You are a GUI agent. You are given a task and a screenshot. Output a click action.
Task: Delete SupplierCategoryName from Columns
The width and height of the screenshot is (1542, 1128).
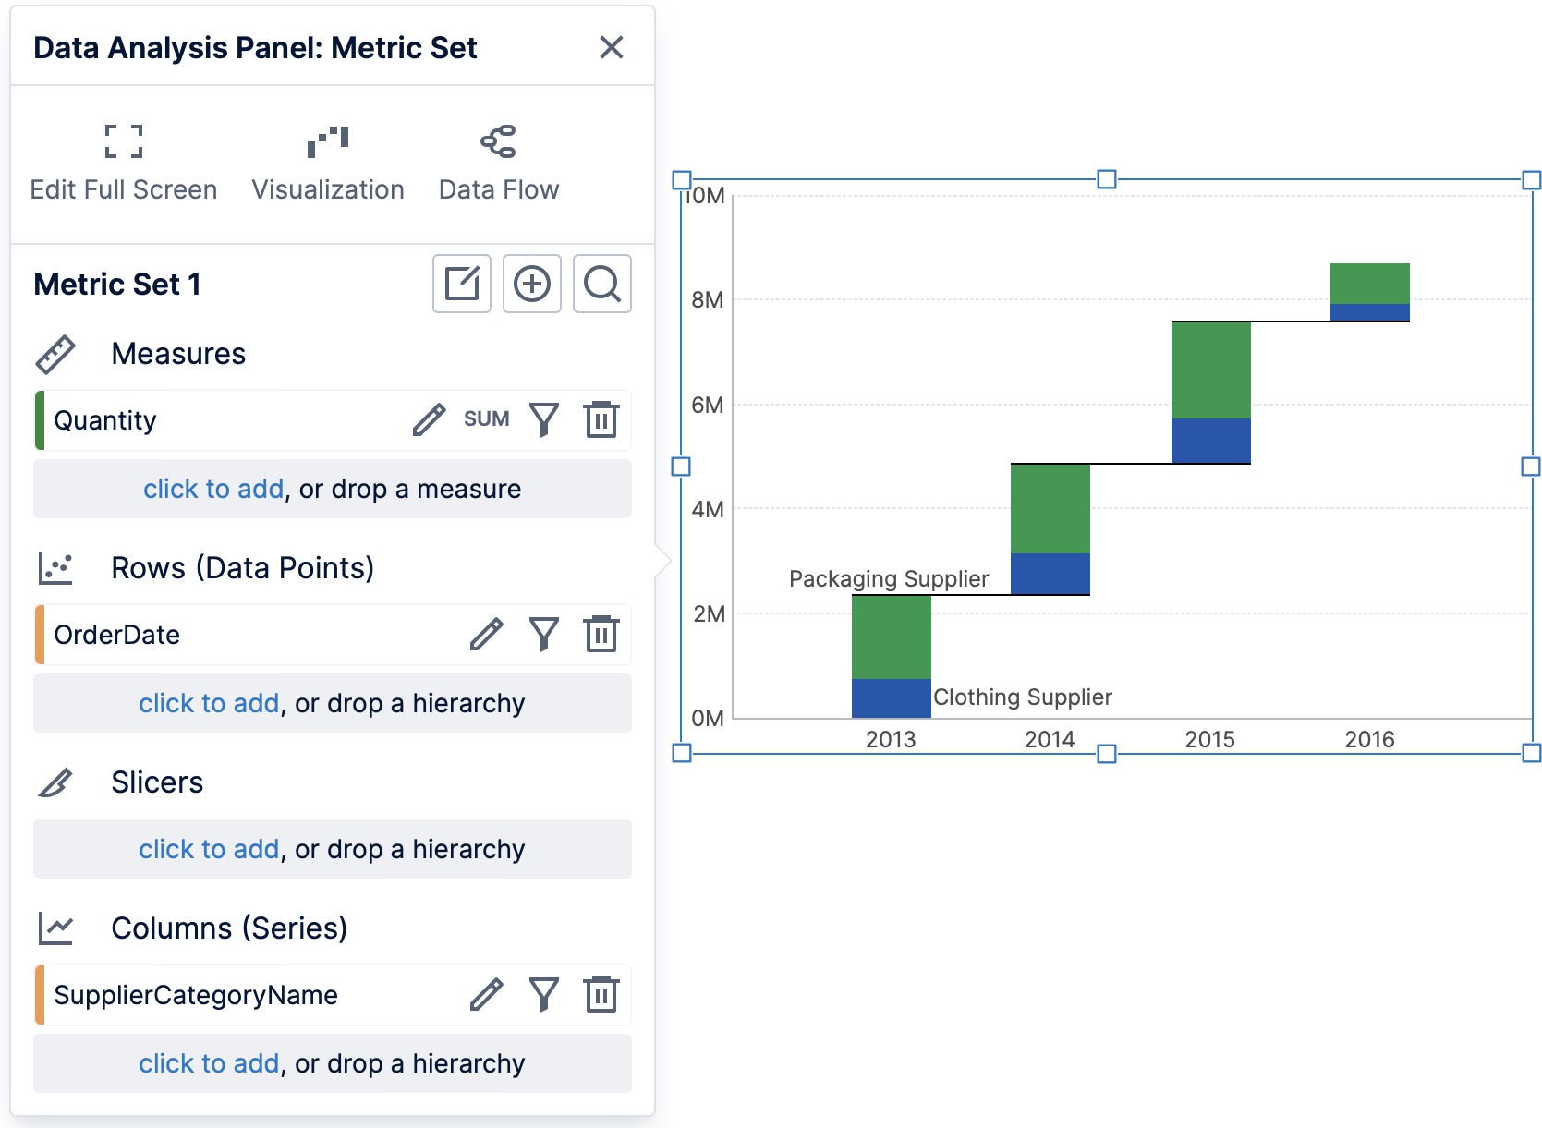click(601, 995)
